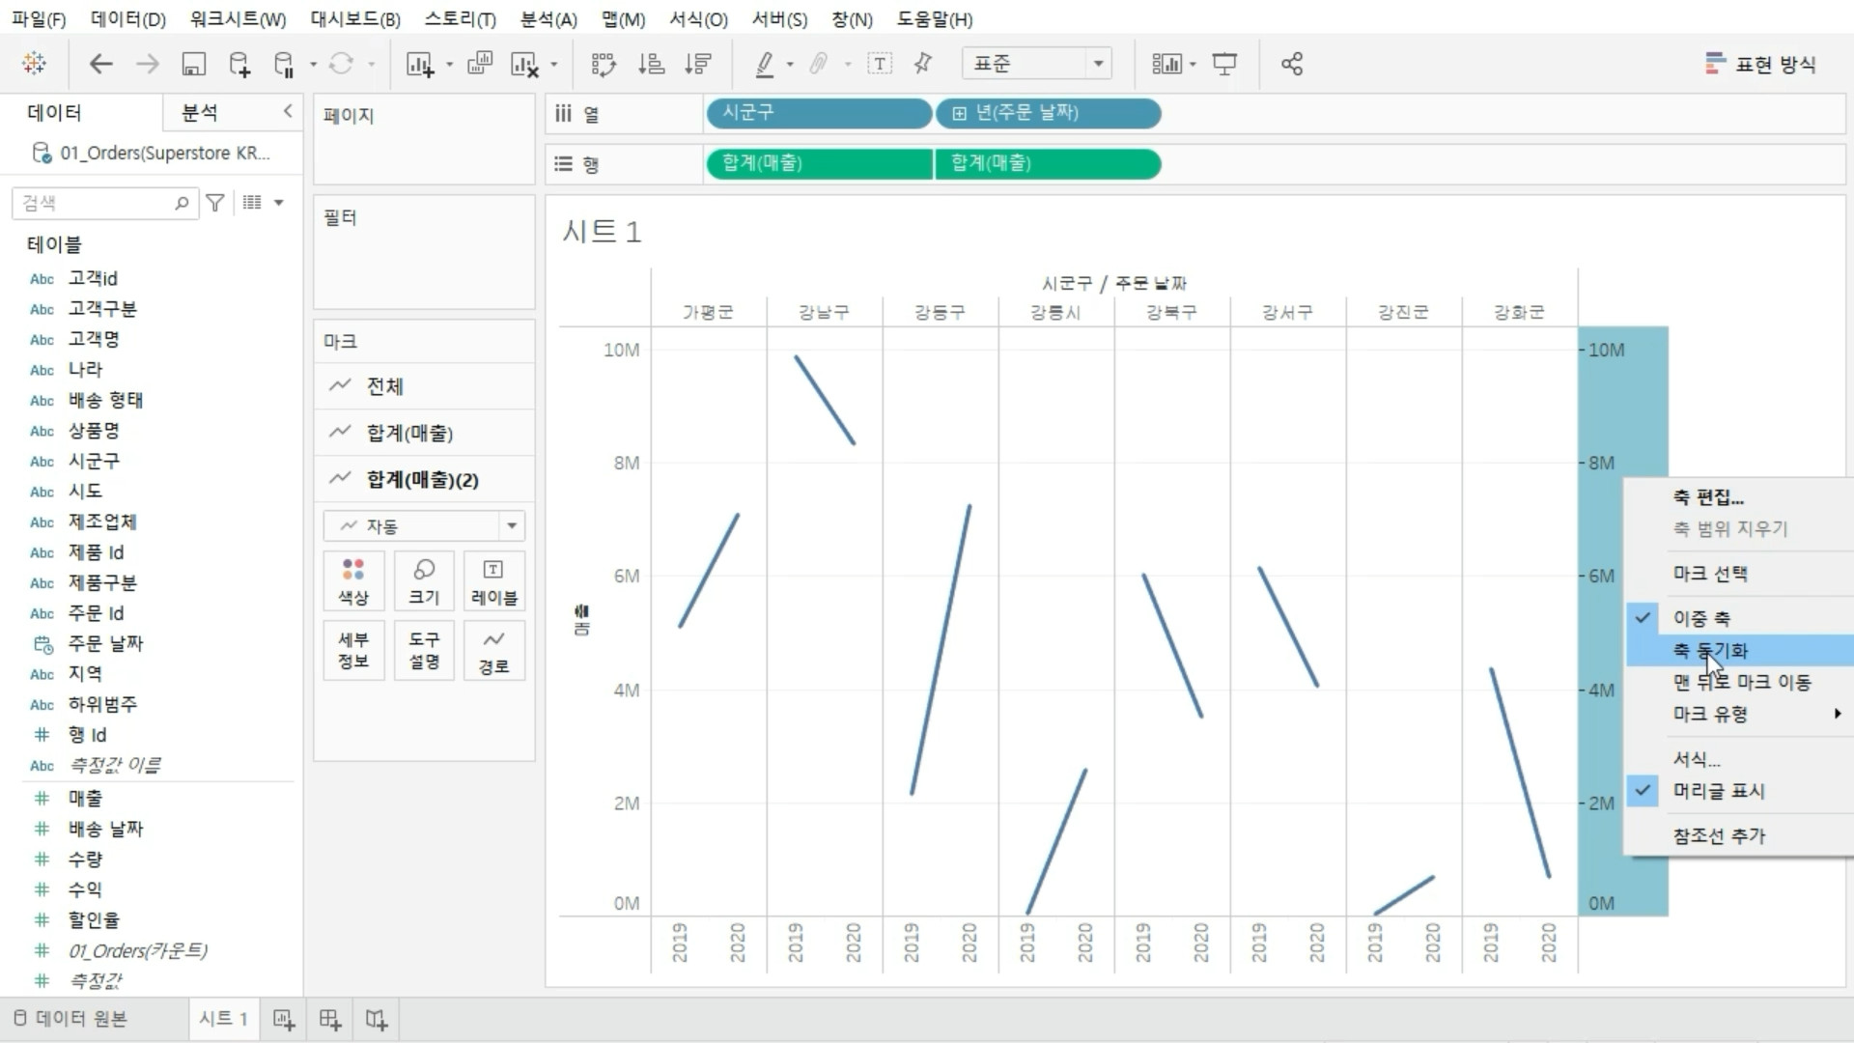Expand the 마크 유형 submenu arrow
This screenshot has width=1854, height=1043.
(1837, 714)
